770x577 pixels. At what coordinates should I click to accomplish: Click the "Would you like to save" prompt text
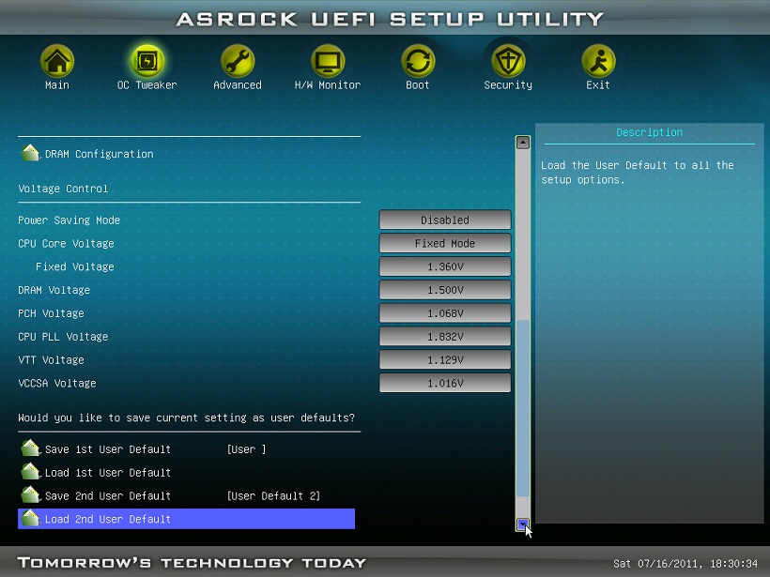pos(186,418)
